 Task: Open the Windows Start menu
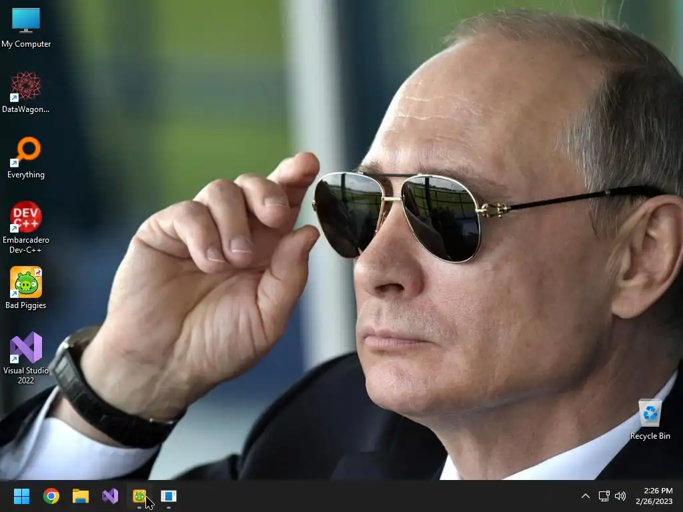(x=21, y=496)
